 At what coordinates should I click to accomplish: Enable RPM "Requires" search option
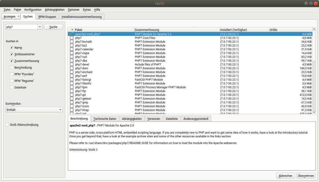click(12, 81)
